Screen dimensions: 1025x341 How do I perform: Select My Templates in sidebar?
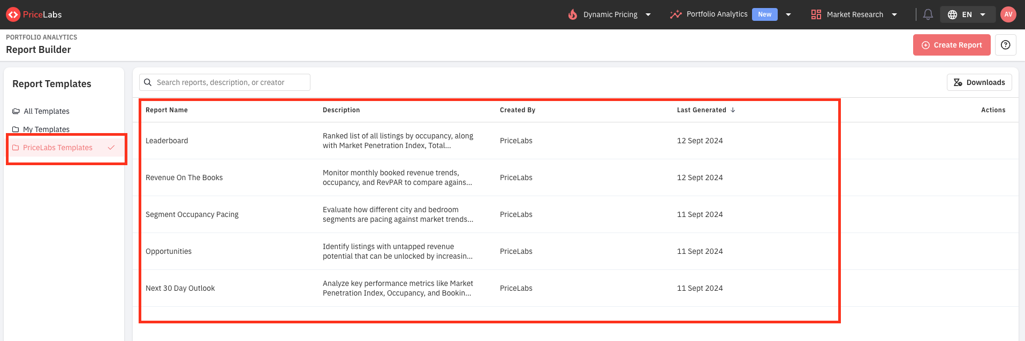click(46, 129)
